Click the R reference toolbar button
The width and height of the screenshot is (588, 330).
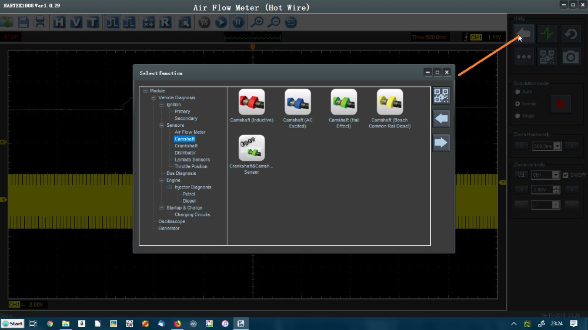coord(165,22)
